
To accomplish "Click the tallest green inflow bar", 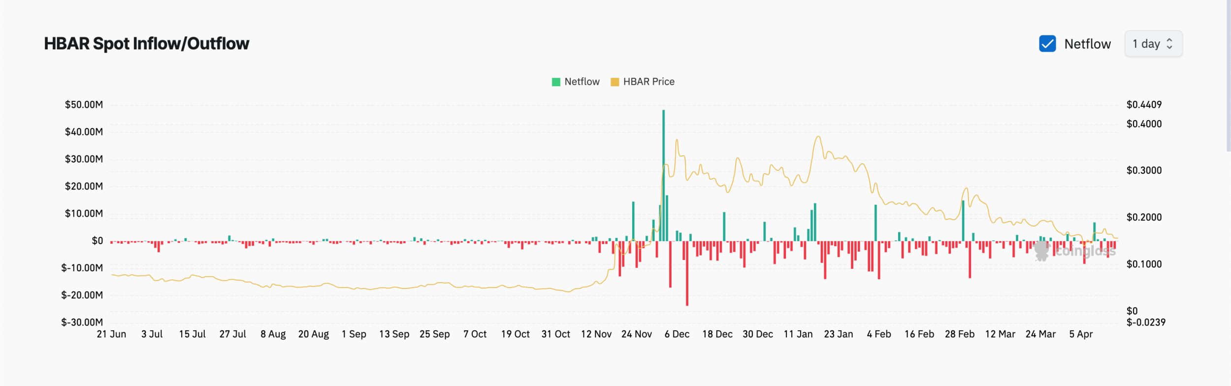I will point(663,175).
